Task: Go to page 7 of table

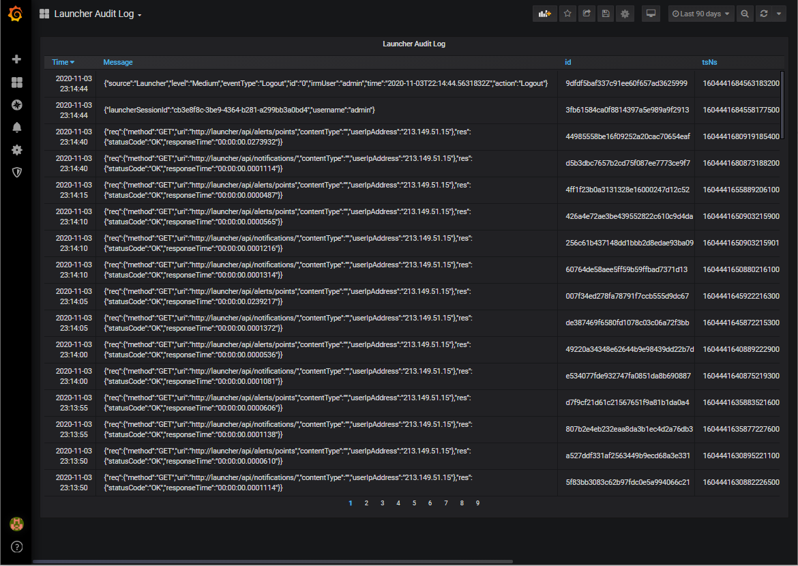Action: click(x=446, y=503)
